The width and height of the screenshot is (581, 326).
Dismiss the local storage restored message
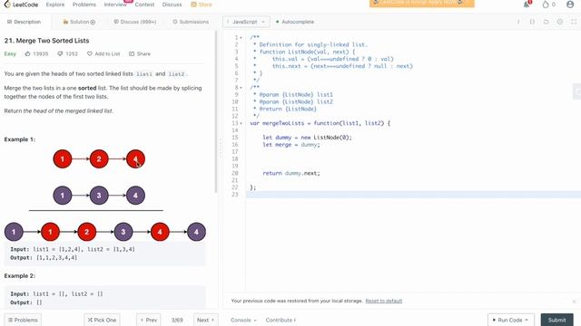coord(574,302)
